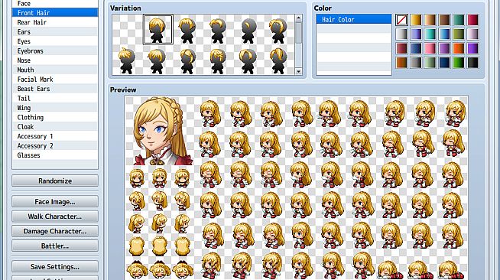Click the Randomize button
Screen dimensions: 500x280
point(55,181)
